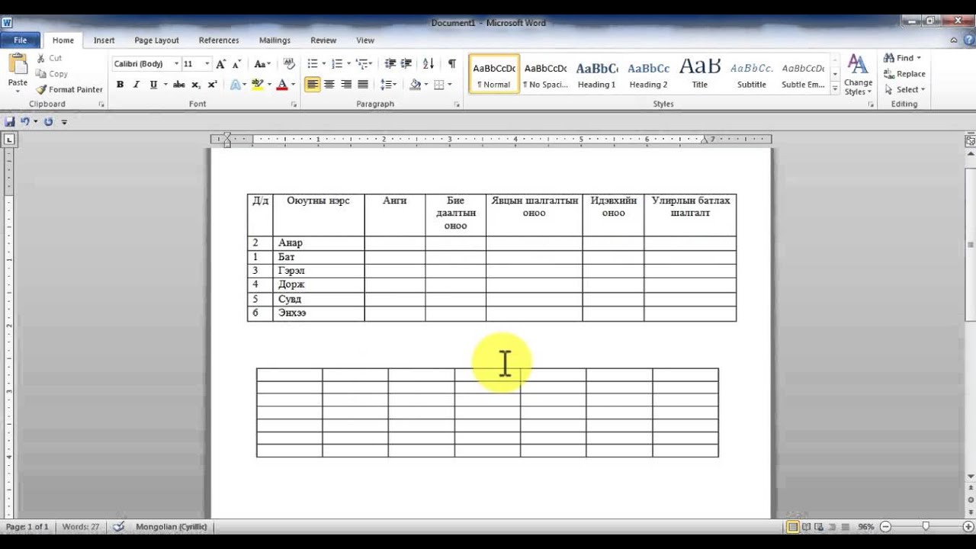The image size is (976, 549).
Task: Click the Word Help question mark icon
Action: coord(968,40)
